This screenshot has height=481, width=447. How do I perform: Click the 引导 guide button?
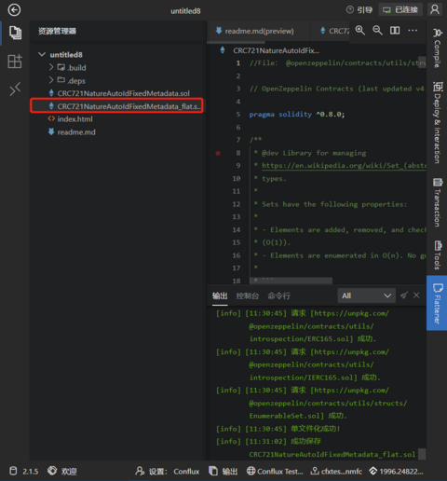click(x=359, y=10)
